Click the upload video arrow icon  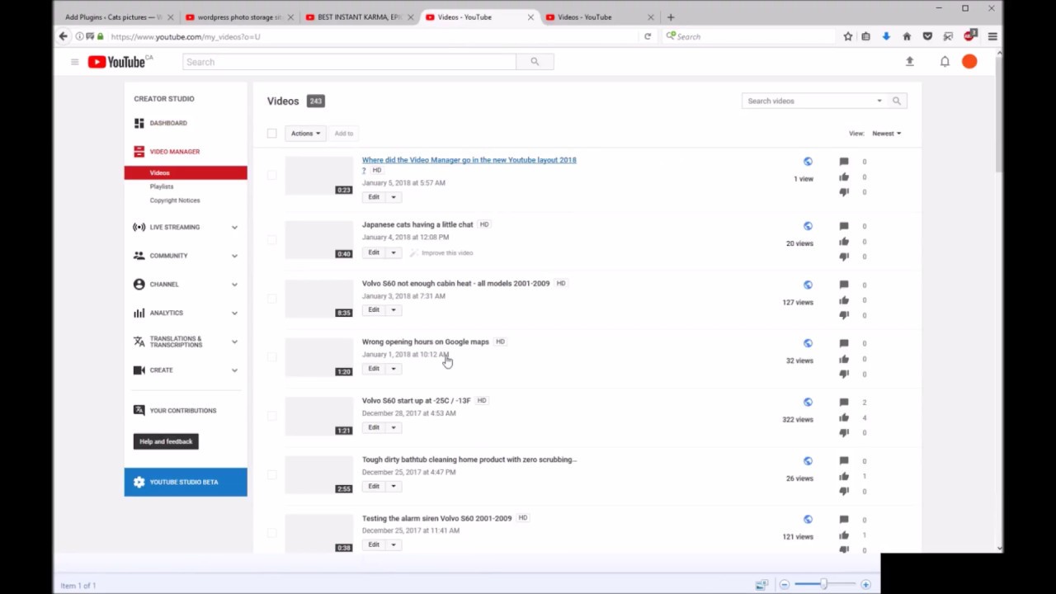coord(909,62)
